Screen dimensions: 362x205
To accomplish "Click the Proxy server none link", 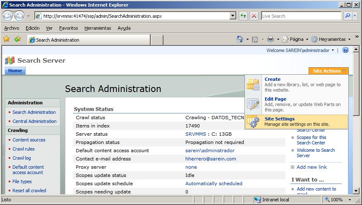I will click(191, 167).
